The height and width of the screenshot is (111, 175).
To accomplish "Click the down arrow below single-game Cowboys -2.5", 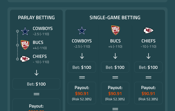I will tap(82, 56).
